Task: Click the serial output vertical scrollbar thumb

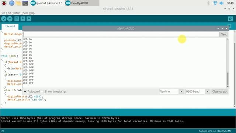Action: pos(228,79)
